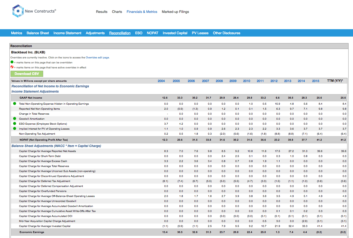Open the 2004 year column link

click(x=161, y=81)
